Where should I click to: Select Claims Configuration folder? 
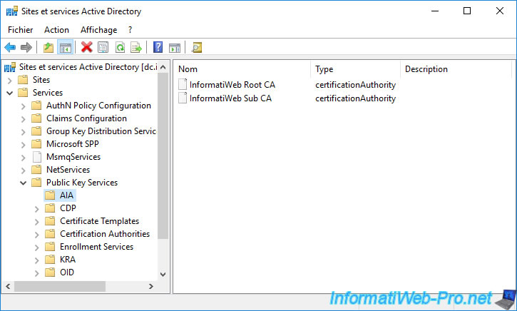coord(86,118)
